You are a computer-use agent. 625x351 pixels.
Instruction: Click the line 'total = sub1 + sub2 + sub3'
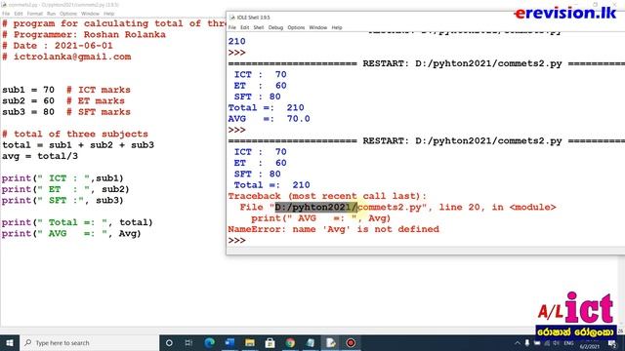pos(78,145)
